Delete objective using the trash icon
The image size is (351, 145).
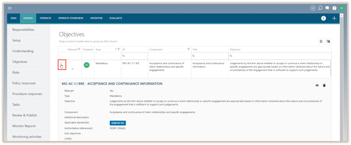324,85
